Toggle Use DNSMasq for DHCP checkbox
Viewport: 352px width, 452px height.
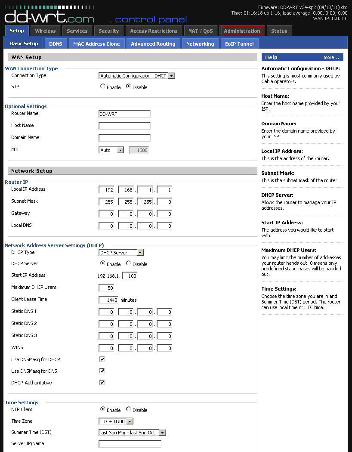pos(102,359)
